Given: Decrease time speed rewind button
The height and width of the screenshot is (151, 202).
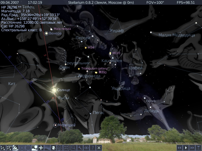Looking at the screenshot, I should pos(180,148).
